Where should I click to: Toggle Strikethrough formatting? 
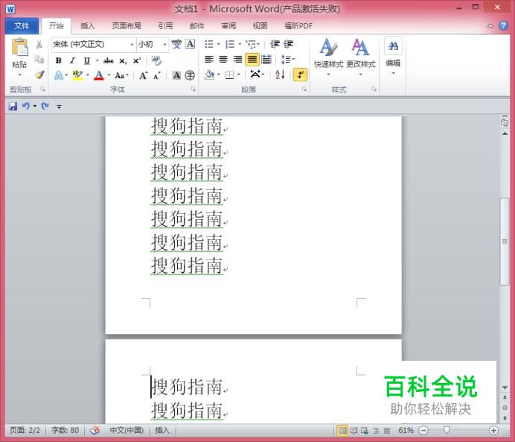pyautogui.click(x=108, y=60)
